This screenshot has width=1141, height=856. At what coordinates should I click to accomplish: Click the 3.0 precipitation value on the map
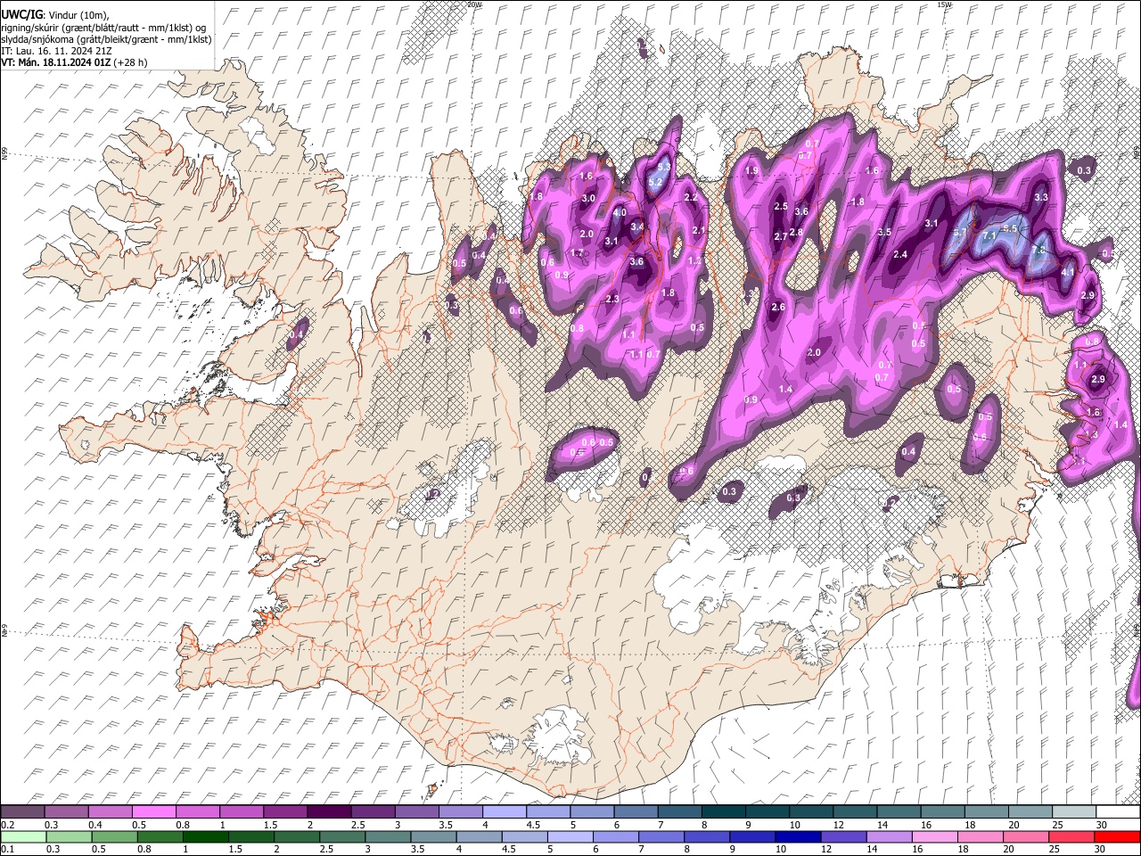click(x=588, y=198)
